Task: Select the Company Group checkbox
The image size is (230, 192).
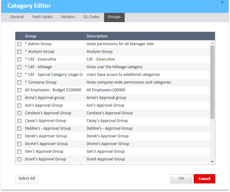Action: click(x=19, y=82)
